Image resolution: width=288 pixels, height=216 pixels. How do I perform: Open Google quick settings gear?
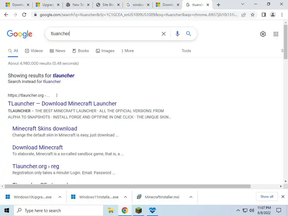click(263, 34)
